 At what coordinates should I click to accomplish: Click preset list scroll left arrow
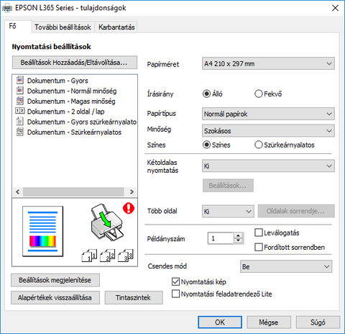click(17, 191)
